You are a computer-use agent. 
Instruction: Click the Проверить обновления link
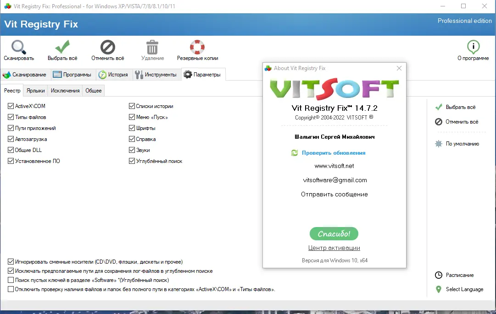(x=334, y=153)
